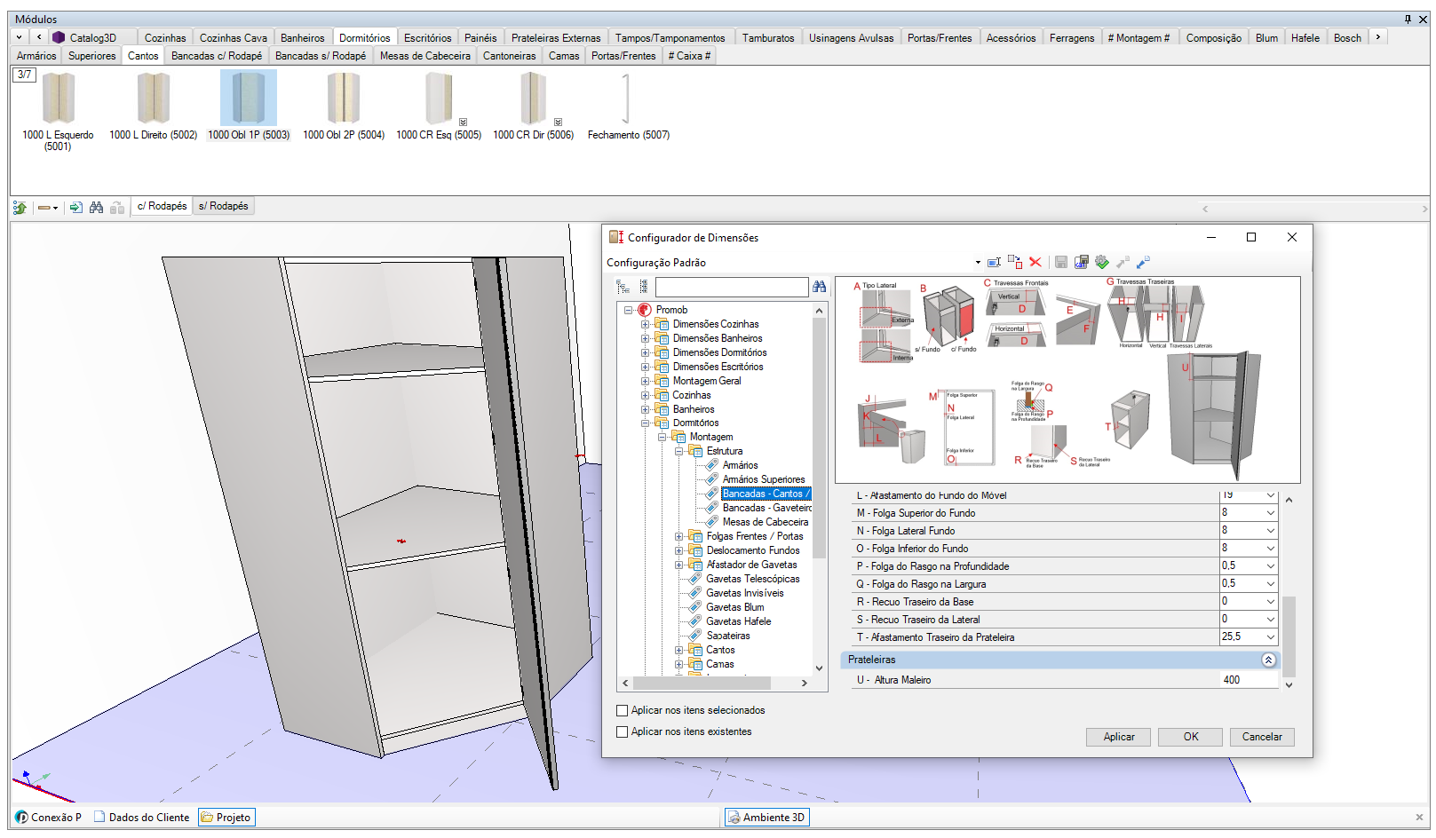Expand the 'Dimensões Cozinhas' tree node
The image size is (1436, 838).
tap(645, 324)
